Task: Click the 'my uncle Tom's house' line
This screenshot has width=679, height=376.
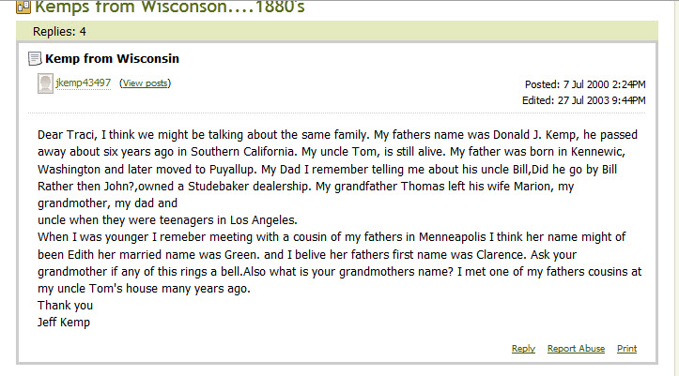Action: [x=144, y=288]
